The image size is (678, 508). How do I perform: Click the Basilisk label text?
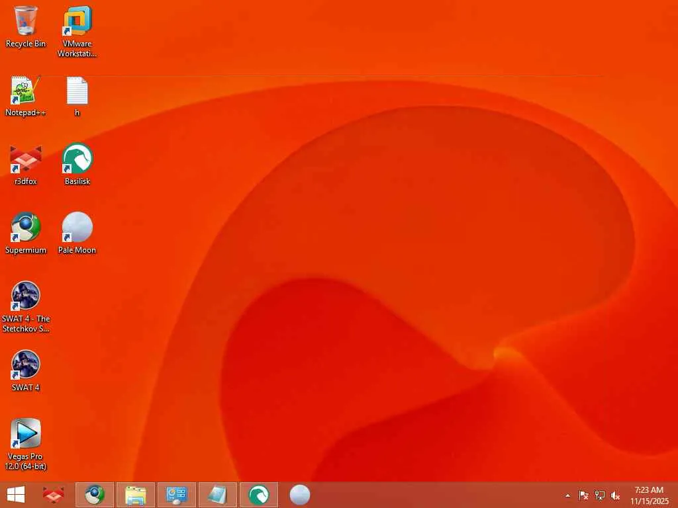tap(77, 181)
